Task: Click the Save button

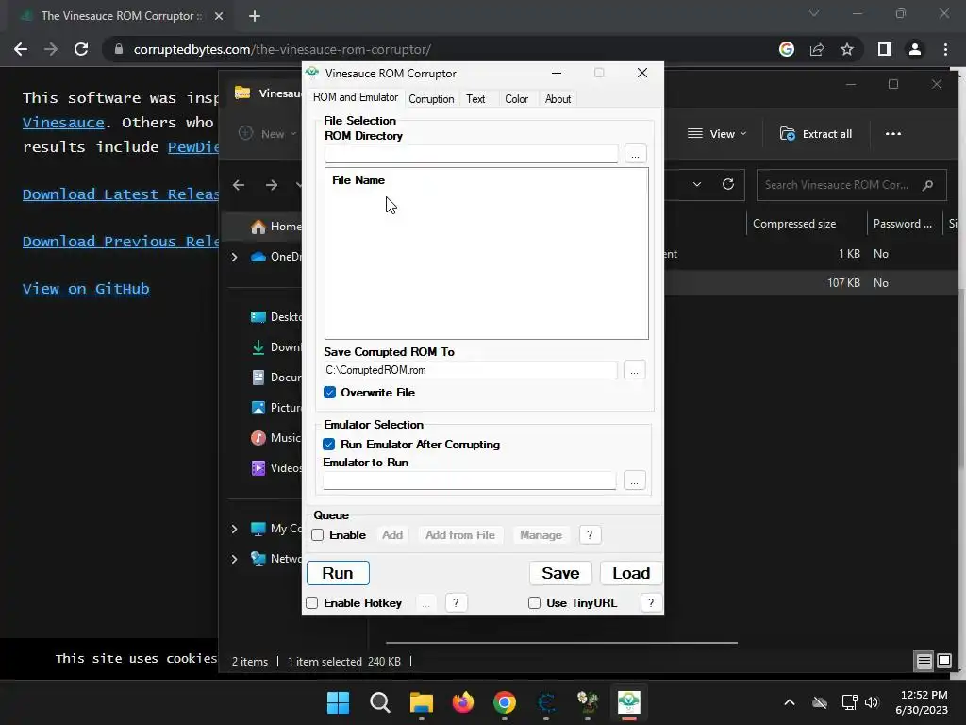Action: (x=560, y=573)
